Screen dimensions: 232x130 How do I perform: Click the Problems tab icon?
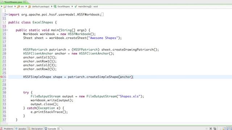click(2, 129)
